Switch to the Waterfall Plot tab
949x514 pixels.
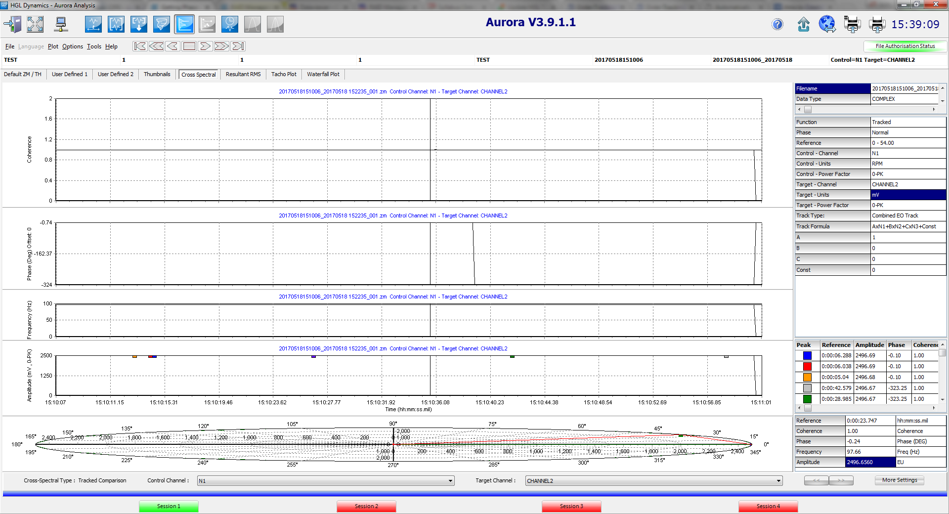click(x=323, y=74)
